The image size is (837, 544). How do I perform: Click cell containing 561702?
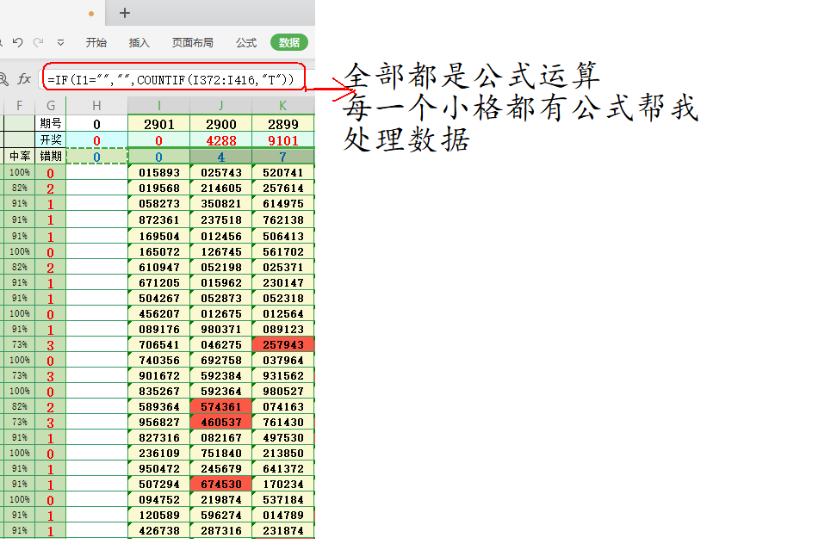click(283, 251)
